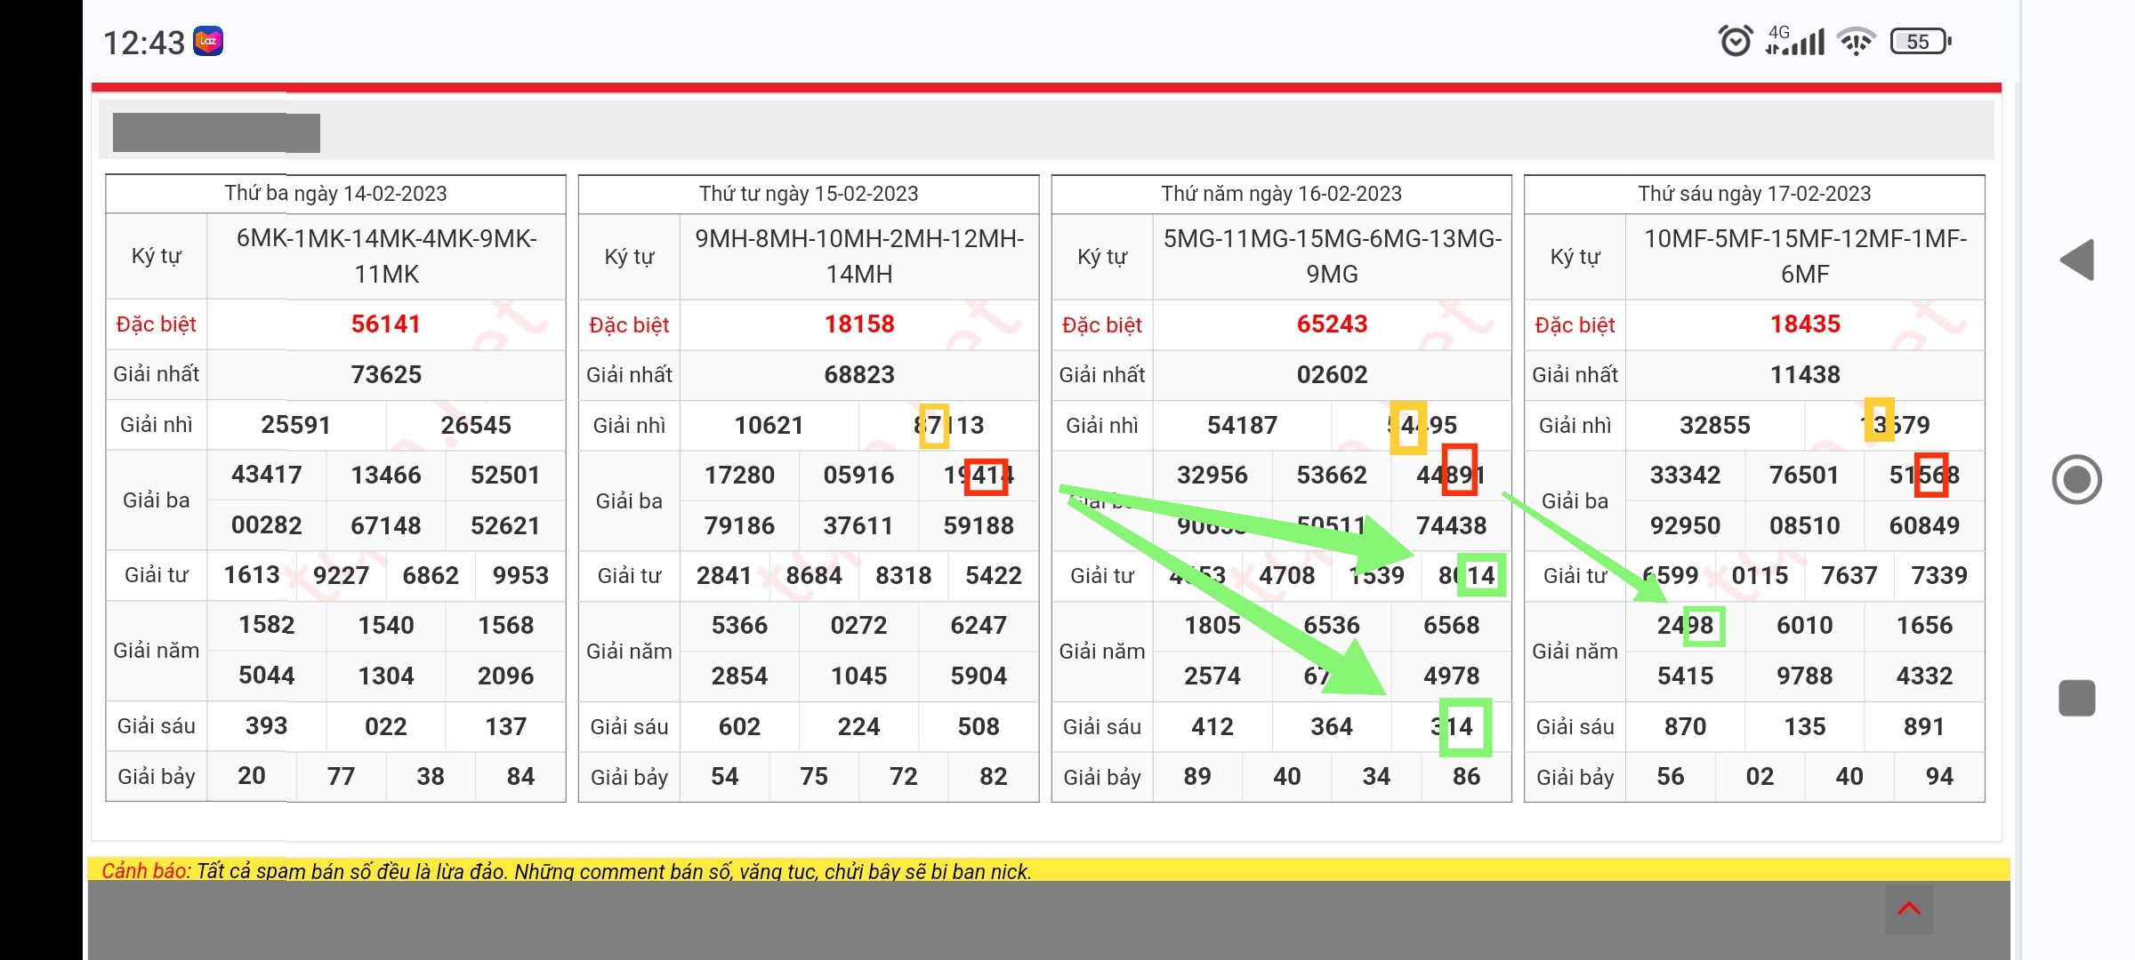The width and height of the screenshot is (2135, 960).
Task: Click Giải nhất number 02602
Action: point(1332,375)
